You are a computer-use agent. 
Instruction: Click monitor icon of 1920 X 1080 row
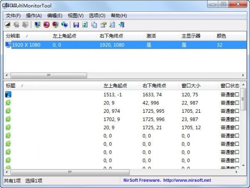tap(8, 45)
